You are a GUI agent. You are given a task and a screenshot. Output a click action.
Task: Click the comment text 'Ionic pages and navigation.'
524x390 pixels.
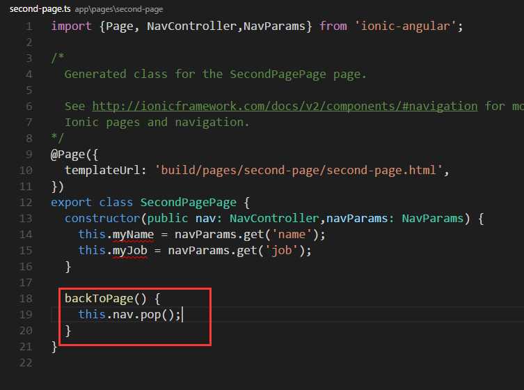point(157,123)
